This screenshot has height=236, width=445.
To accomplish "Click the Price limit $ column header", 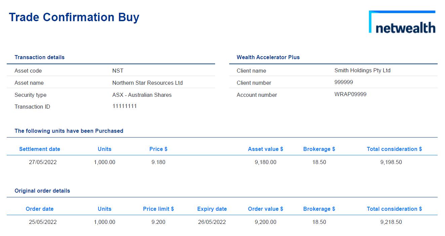I will coord(158,209).
